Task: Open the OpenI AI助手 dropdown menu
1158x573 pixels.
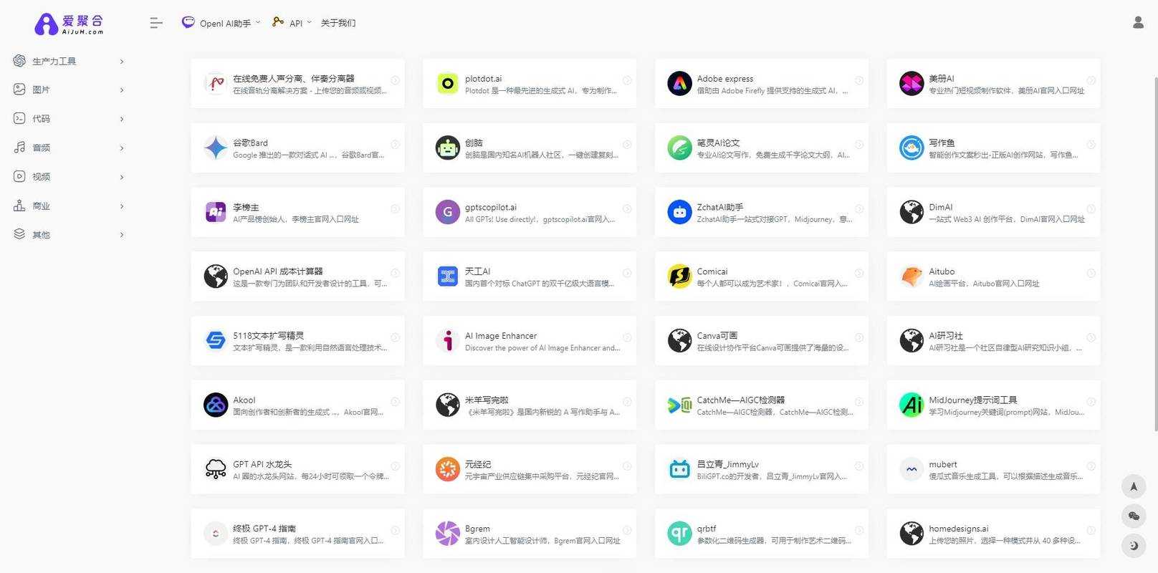Action: tap(221, 23)
